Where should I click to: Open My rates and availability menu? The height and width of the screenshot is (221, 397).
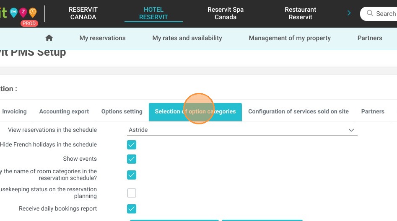(x=187, y=38)
